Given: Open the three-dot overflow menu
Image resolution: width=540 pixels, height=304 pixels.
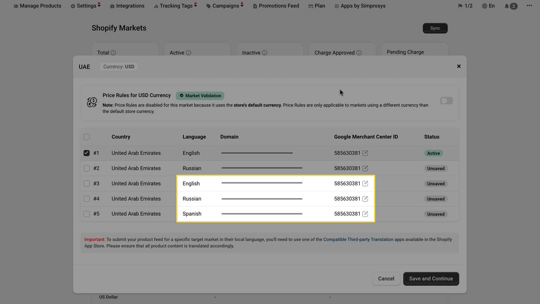Looking at the screenshot, I should pyautogui.click(x=530, y=6).
